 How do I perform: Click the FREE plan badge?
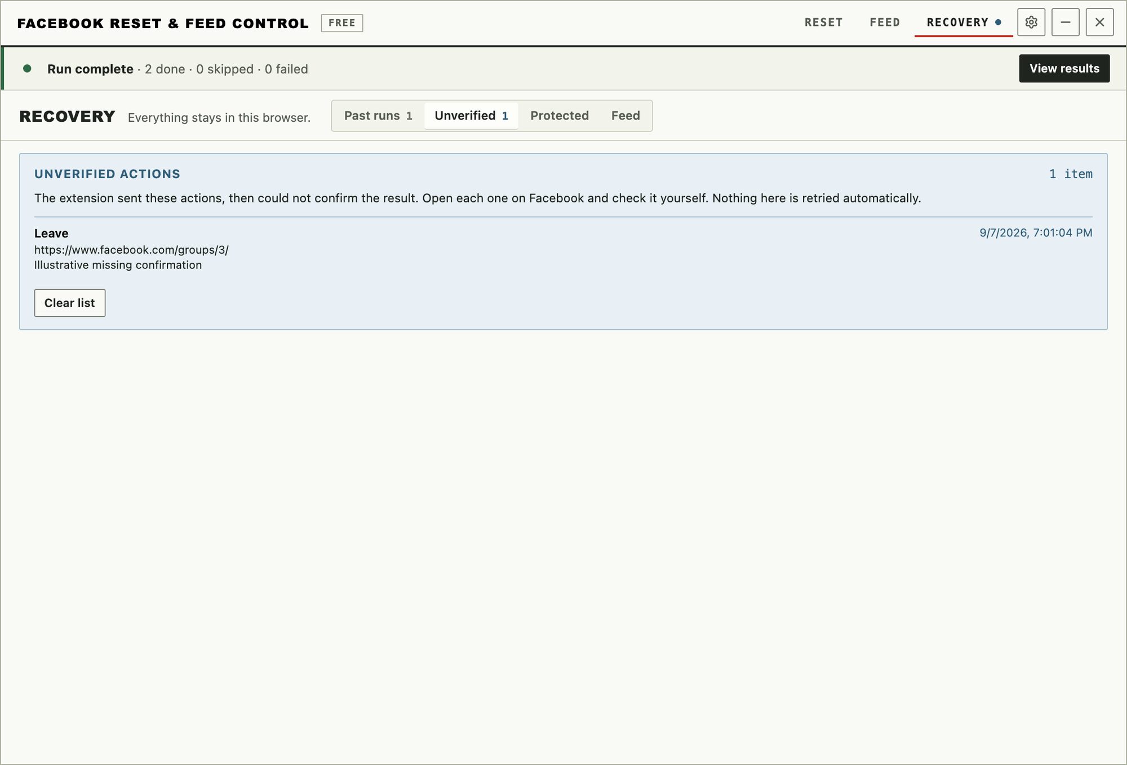click(342, 23)
